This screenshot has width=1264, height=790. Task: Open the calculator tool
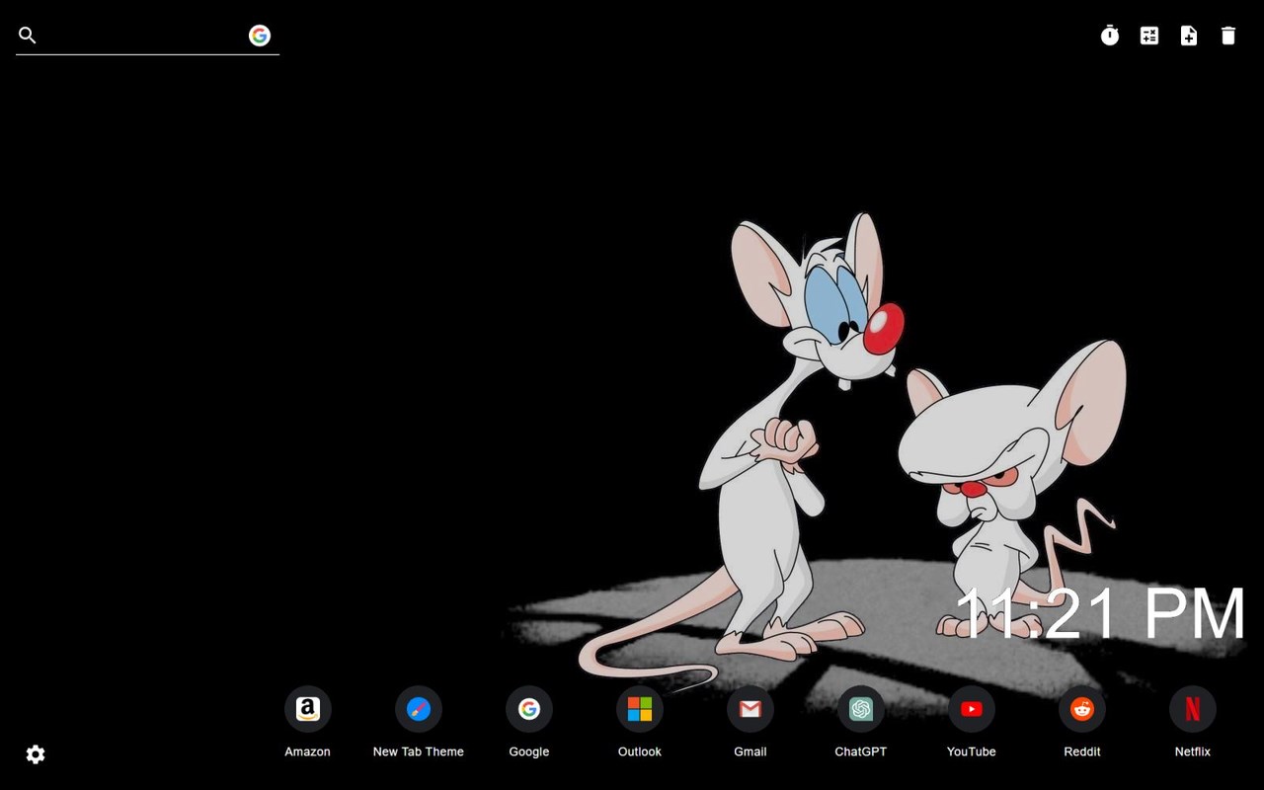(1149, 36)
